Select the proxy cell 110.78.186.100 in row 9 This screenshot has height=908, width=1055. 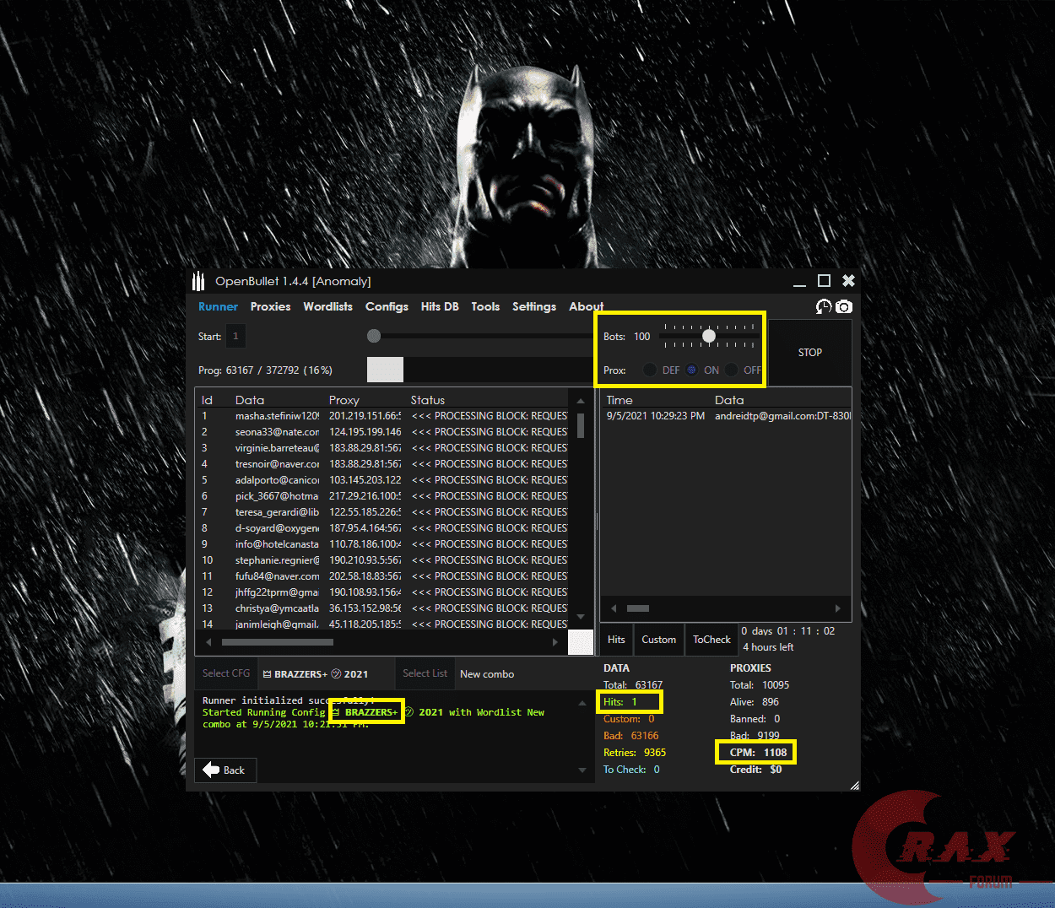pyautogui.click(x=365, y=544)
